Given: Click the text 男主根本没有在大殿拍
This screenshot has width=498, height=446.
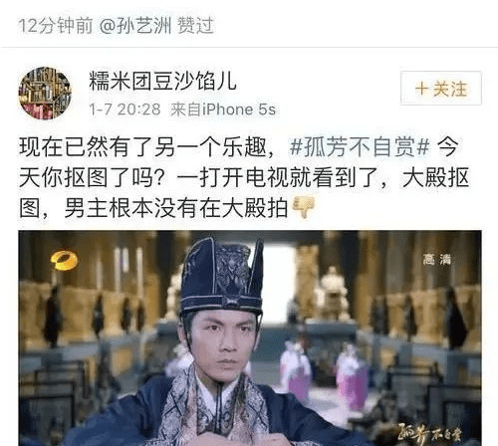Looking at the screenshot, I should click(x=176, y=208).
